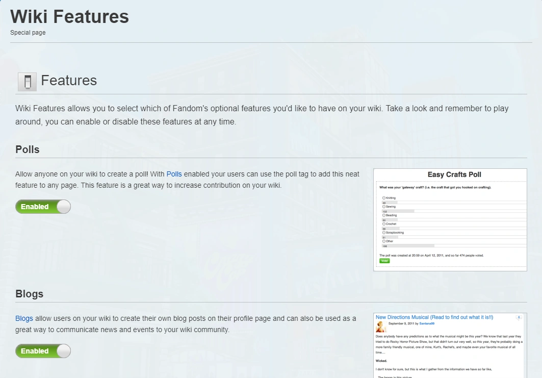Click the Features switch icon

click(27, 82)
